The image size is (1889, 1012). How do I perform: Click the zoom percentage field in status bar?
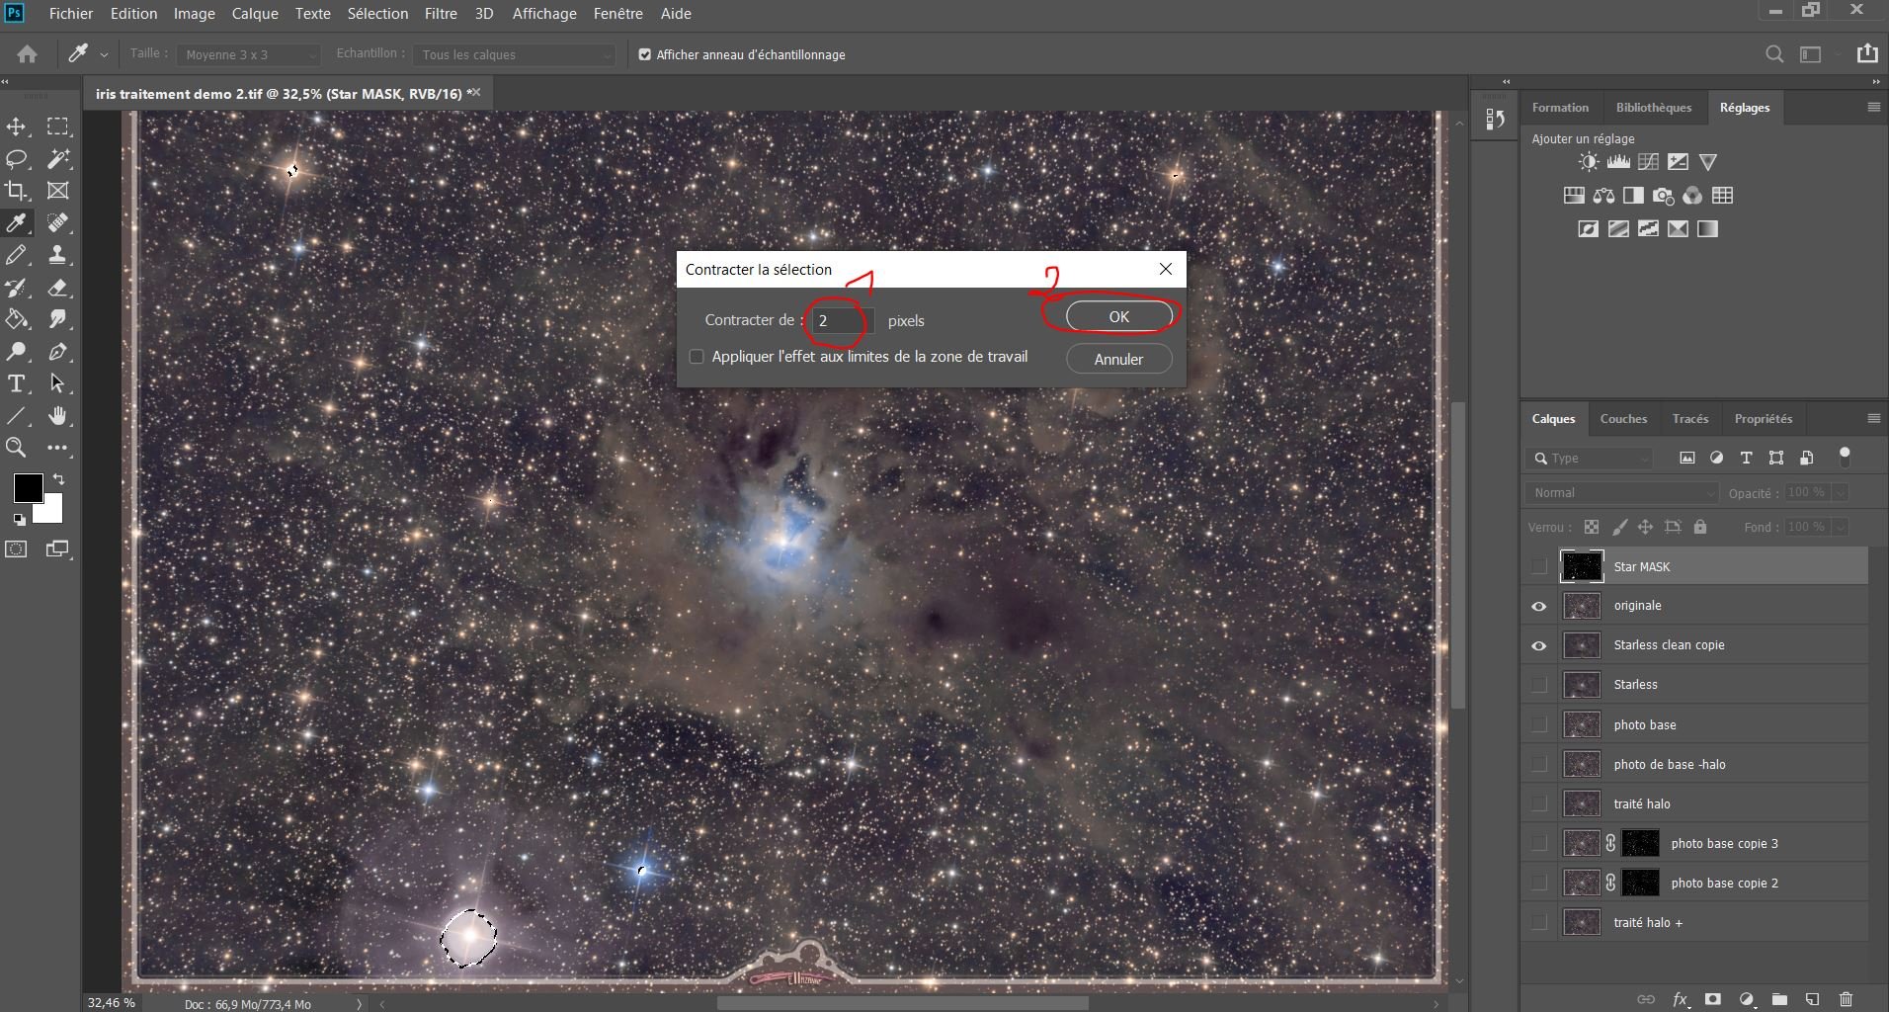tap(111, 1003)
